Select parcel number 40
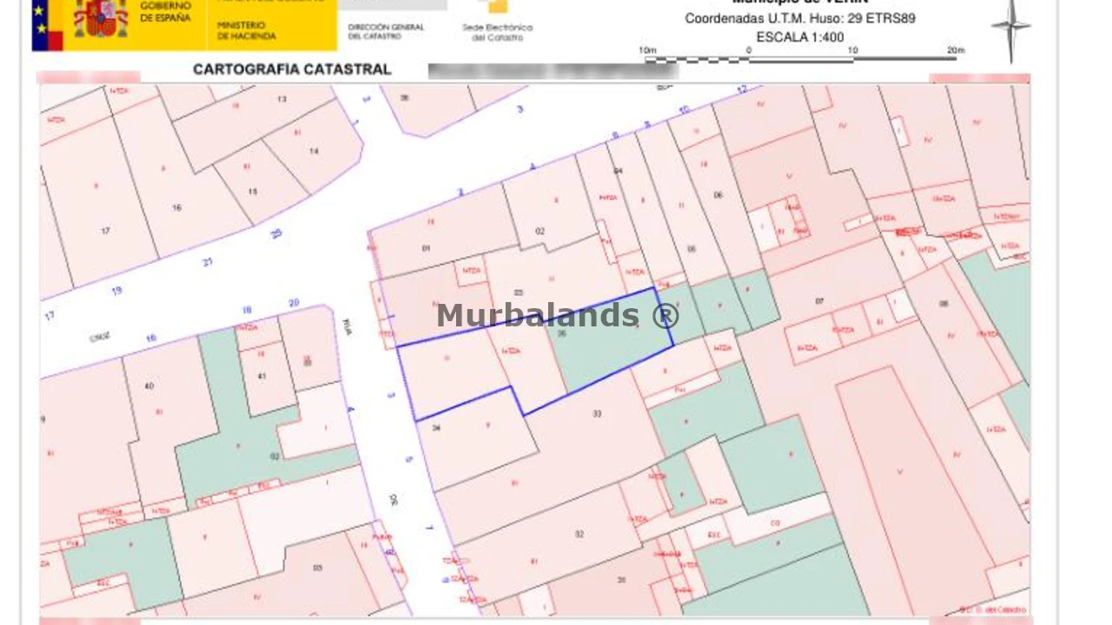 click(149, 385)
